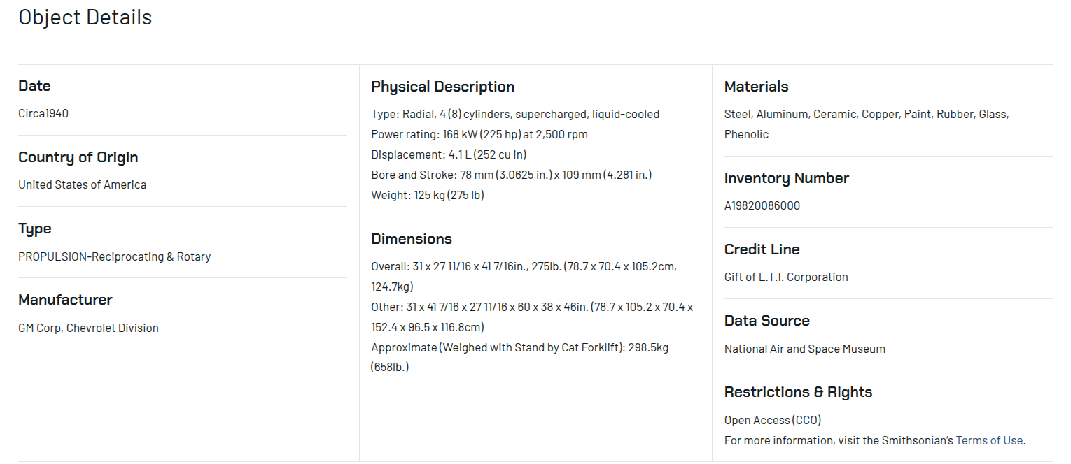
Task: Click PROPULSION-Reciprocating & Rotary type value
Action: pyautogui.click(x=115, y=256)
